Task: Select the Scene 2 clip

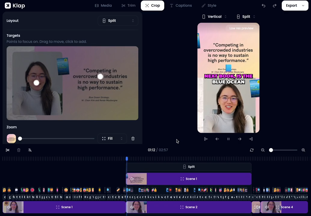Action: click(189, 207)
